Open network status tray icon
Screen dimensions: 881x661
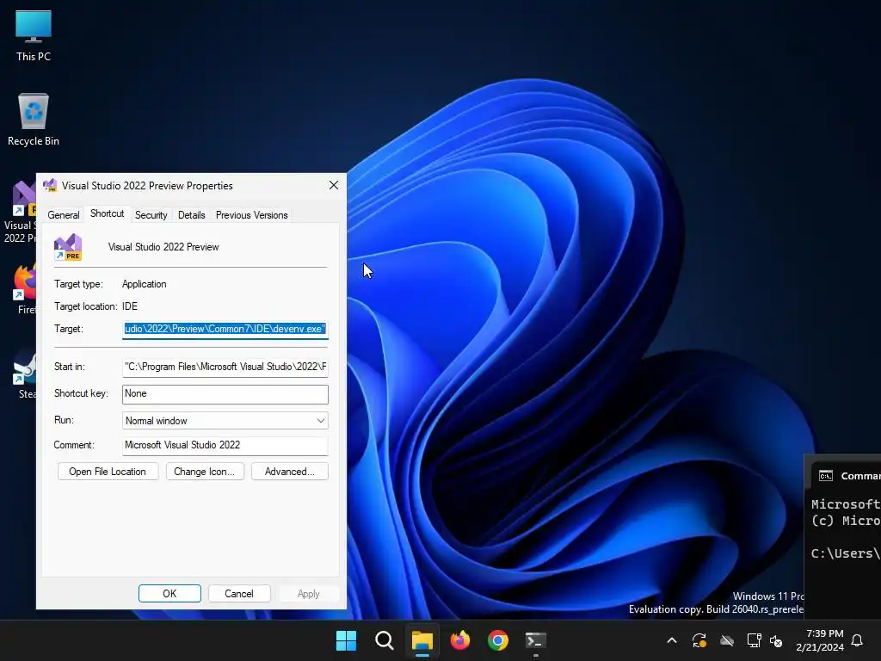coord(754,640)
